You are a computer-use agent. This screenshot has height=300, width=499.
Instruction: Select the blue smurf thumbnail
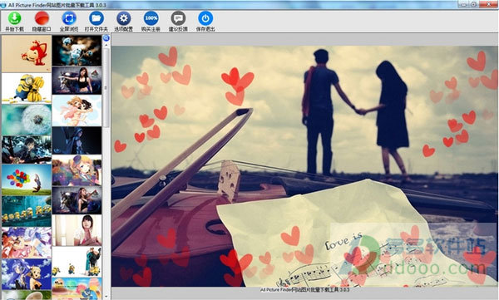[77, 51]
